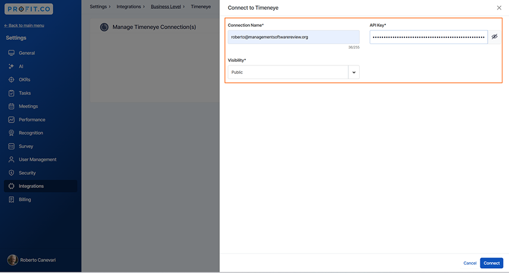Select the Integrations menu item
Image resolution: width=509 pixels, height=273 pixels.
pyautogui.click(x=40, y=186)
